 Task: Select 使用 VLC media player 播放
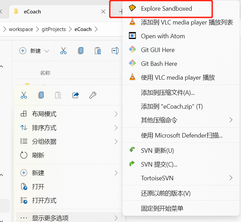[178, 78]
